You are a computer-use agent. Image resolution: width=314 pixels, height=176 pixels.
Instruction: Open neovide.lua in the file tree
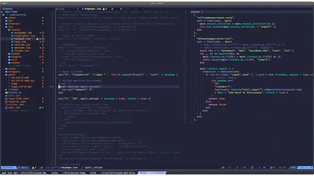point(22,45)
